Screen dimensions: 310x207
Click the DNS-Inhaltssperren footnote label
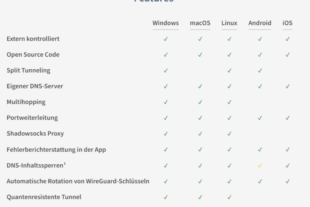coord(36,165)
